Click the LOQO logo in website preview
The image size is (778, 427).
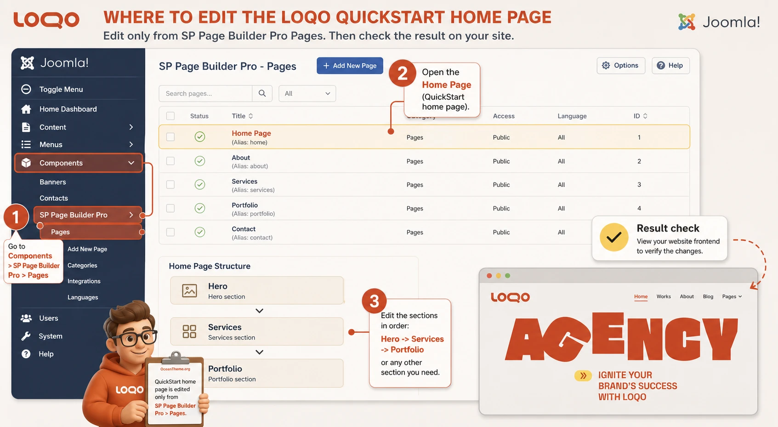click(x=510, y=297)
